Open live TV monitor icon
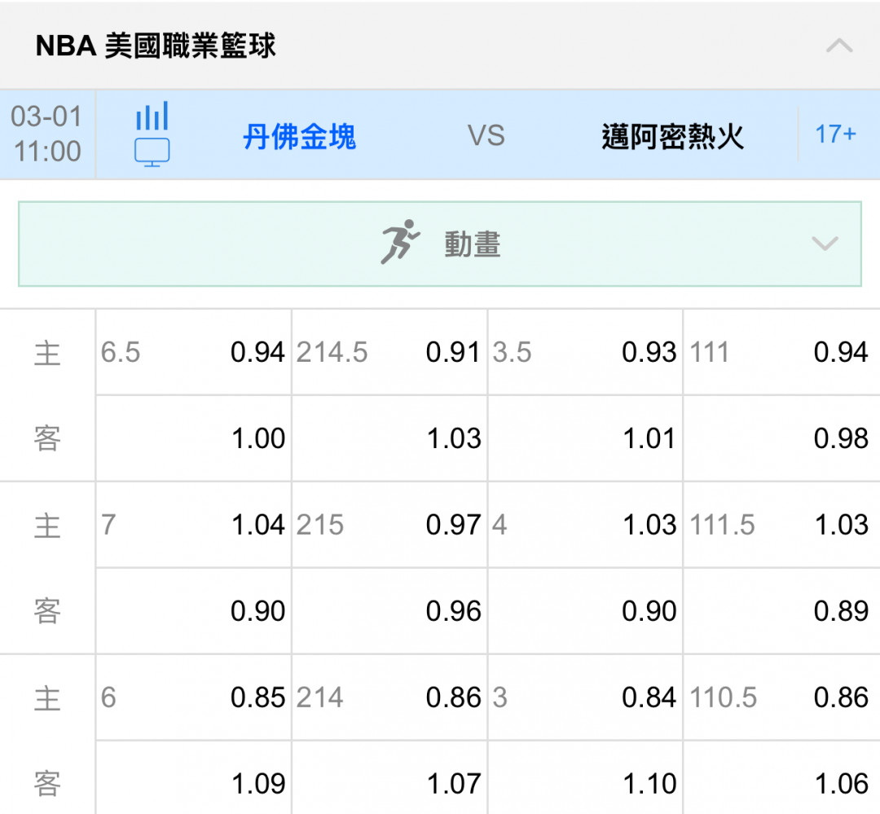The width and height of the screenshot is (880, 814). click(152, 152)
